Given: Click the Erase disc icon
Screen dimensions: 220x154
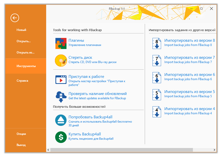Looking at the screenshot, I should point(61,61).
